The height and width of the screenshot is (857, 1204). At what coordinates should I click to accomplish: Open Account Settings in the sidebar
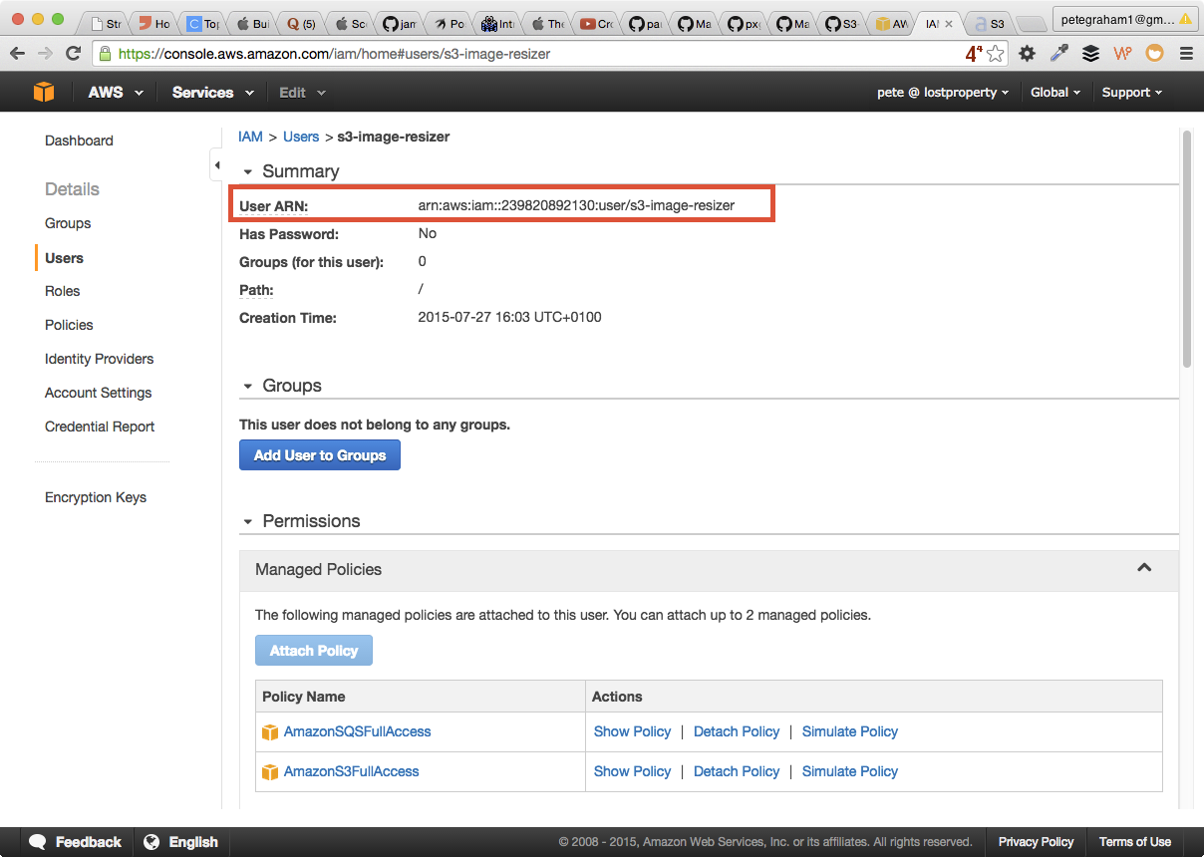98,393
